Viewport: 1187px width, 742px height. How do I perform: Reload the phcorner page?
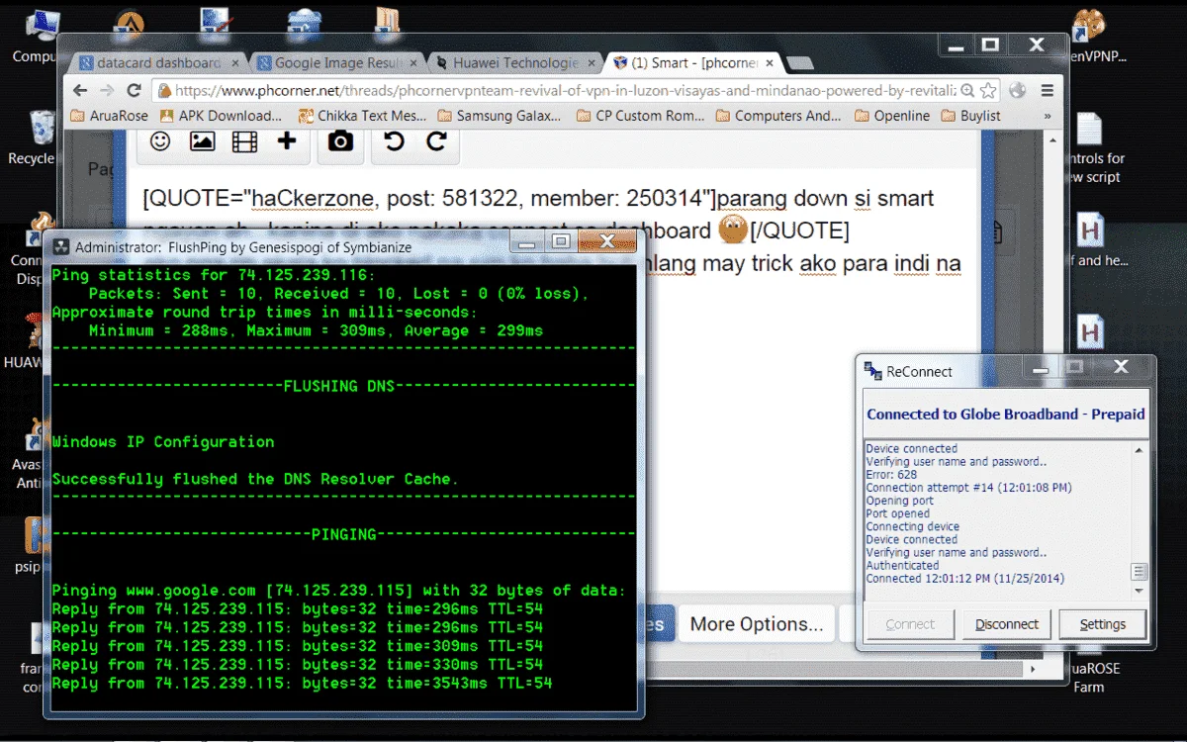coord(135,90)
